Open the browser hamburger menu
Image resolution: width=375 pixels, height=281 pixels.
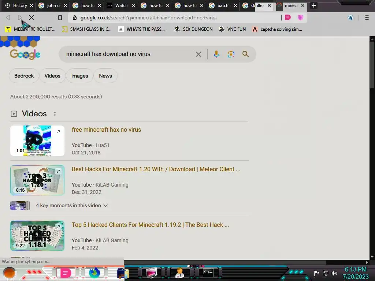pyautogui.click(x=367, y=18)
